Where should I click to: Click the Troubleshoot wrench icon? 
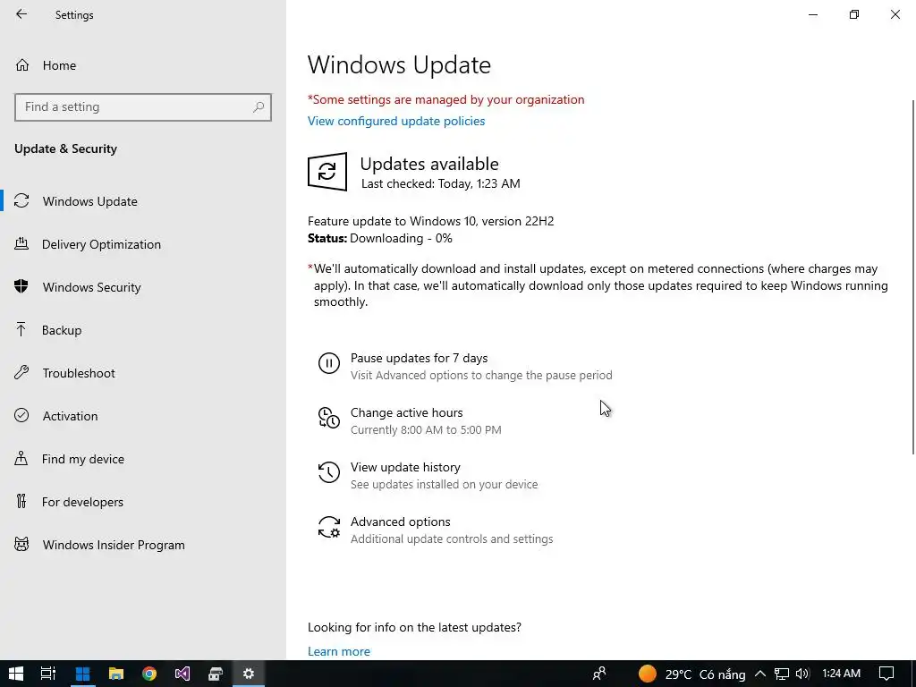click(21, 372)
